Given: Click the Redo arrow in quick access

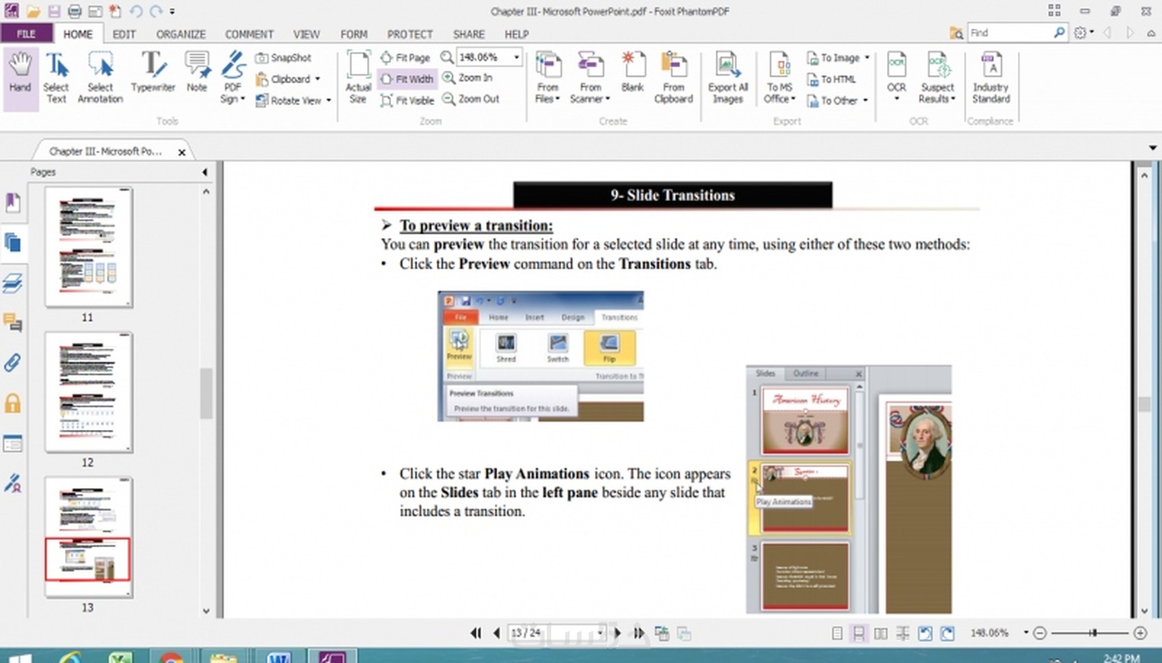Looking at the screenshot, I should (156, 11).
